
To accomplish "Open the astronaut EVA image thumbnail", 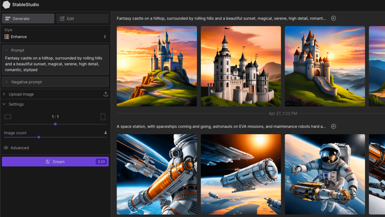I will pyautogui.click(x=325, y=174).
